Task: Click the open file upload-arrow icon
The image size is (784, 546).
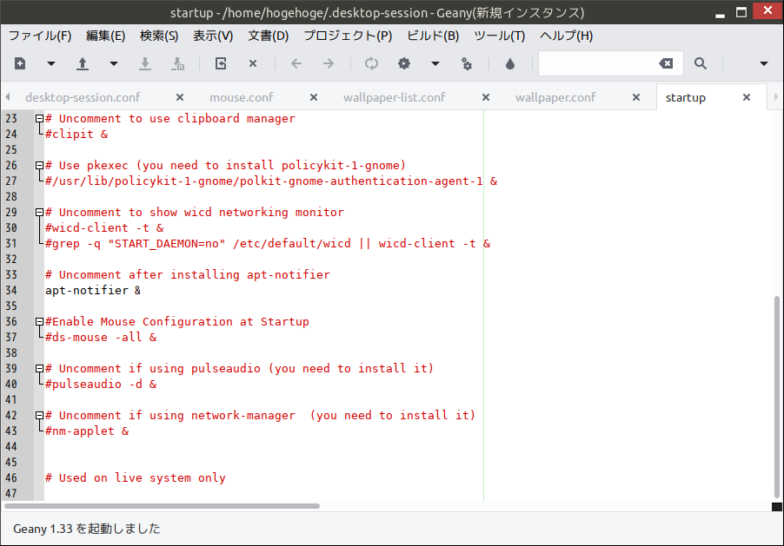Action: point(83,63)
